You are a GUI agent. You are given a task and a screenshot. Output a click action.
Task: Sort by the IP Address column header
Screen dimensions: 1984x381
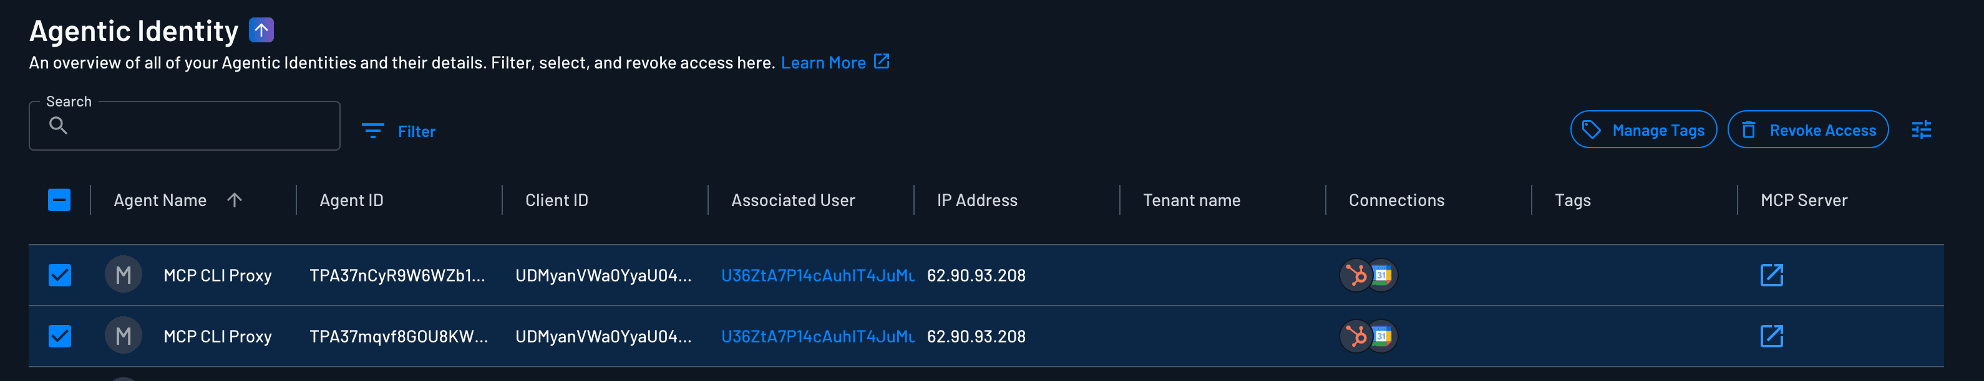point(976,200)
